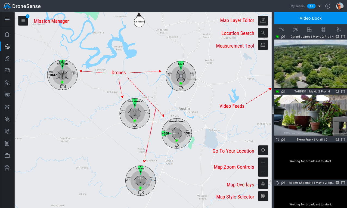The height and width of the screenshot is (208, 347).
Task: Click the crossed-out camera icon in Video Dock toolbar
Action: click(295, 29)
